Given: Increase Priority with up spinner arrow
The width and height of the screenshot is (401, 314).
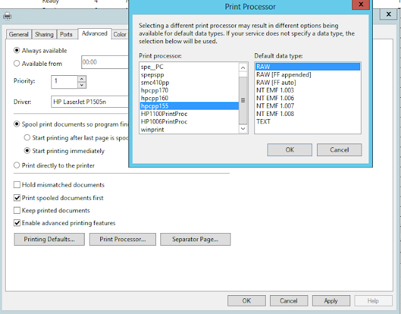Looking at the screenshot, I should click(x=81, y=79).
